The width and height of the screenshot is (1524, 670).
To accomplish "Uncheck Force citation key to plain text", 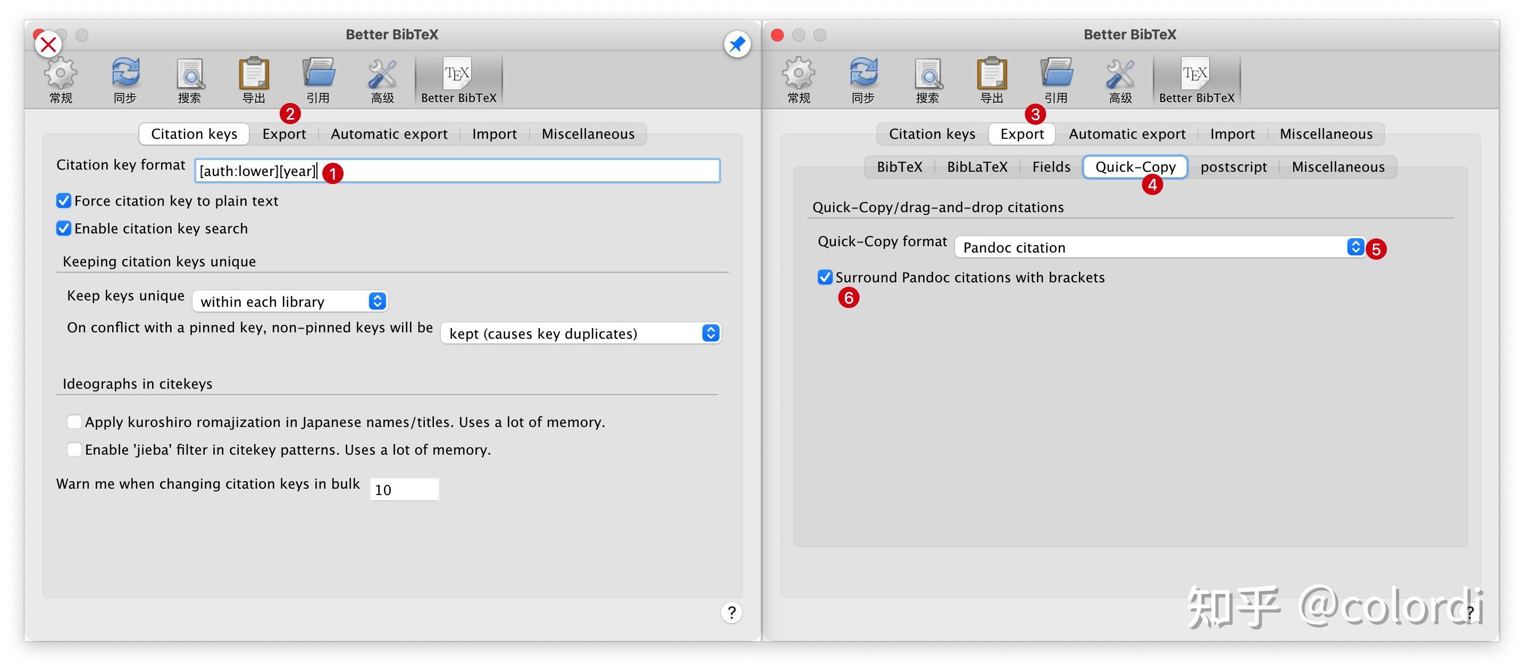I will [x=64, y=201].
